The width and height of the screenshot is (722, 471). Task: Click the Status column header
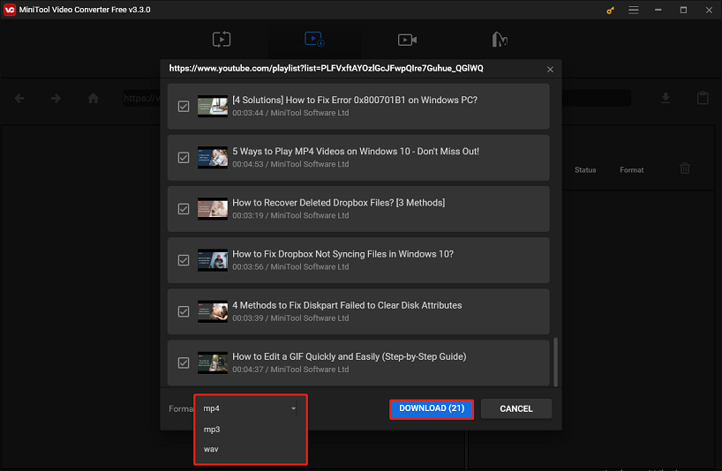tap(585, 170)
